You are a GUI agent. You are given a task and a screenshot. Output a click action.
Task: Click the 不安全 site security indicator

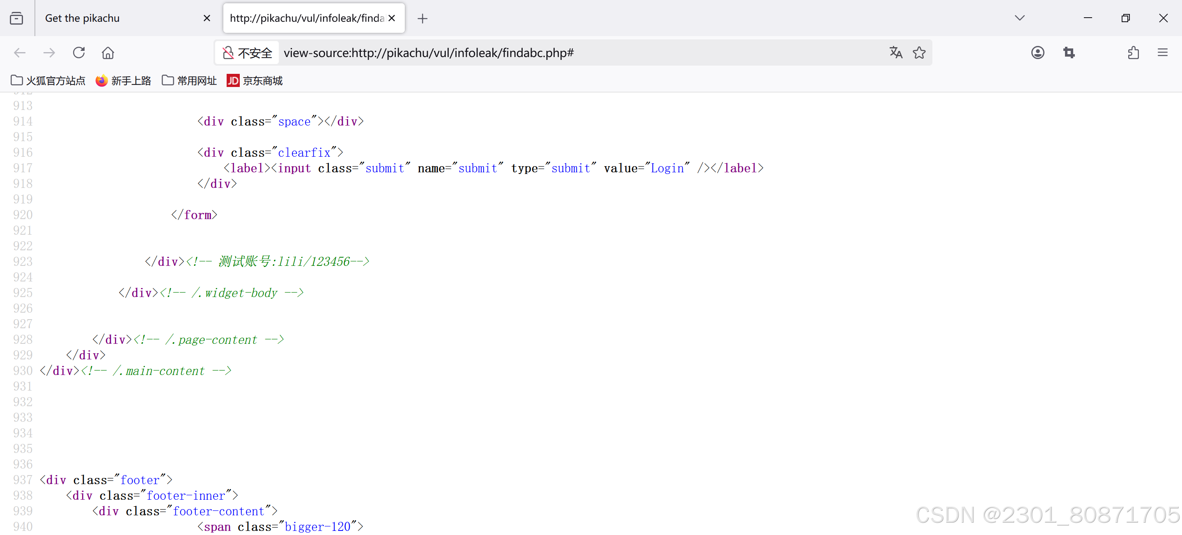point(248,53)
